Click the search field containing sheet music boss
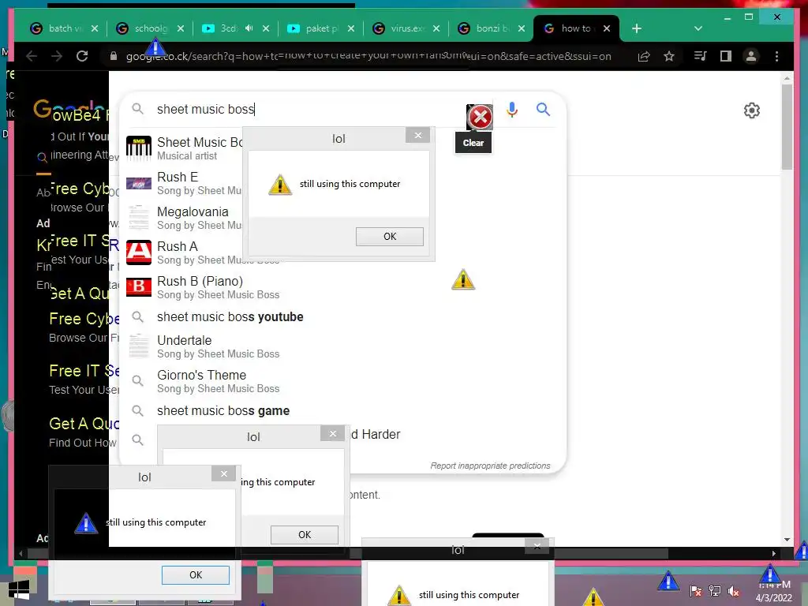 click(x=309, y=109)
